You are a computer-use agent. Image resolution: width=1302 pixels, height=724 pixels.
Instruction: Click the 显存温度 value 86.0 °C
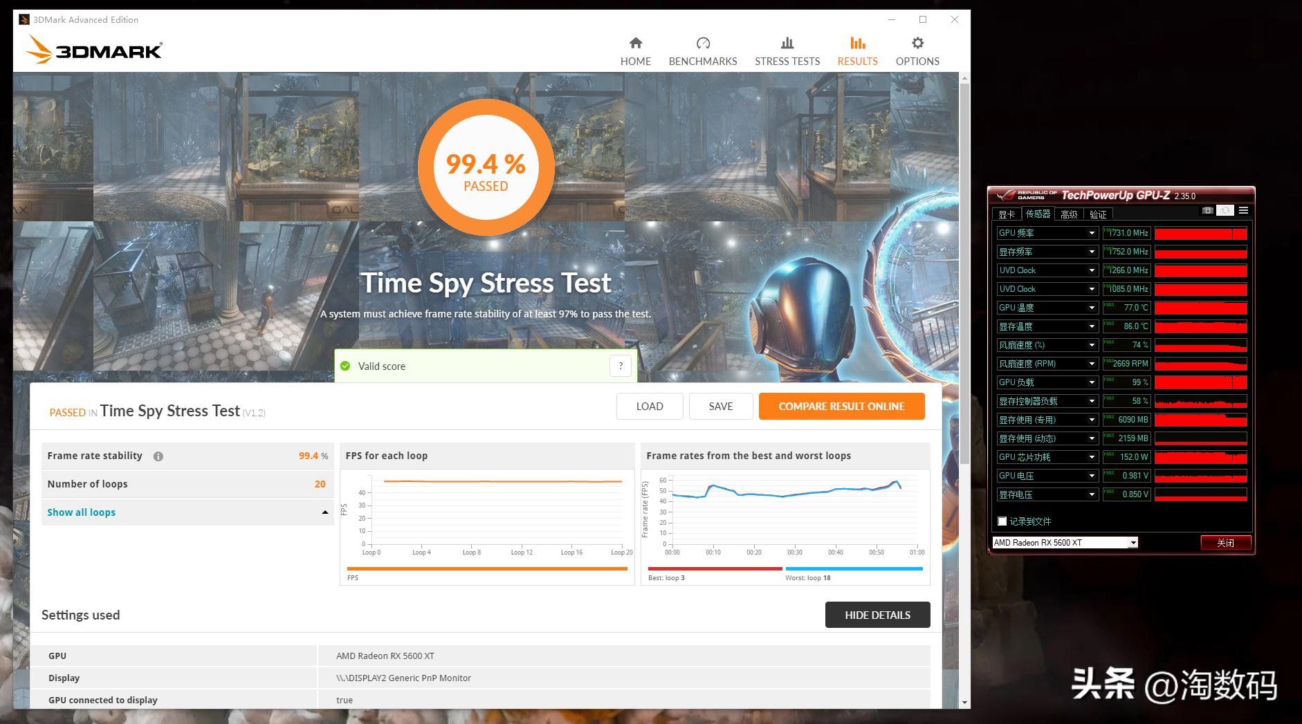[1126, 326]
